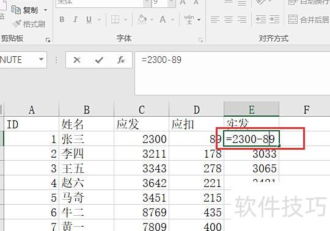Expand the phonetic guide dropdown
Image resolution: width=330 pixels, height=231 pixels.
tap(199, 20)
